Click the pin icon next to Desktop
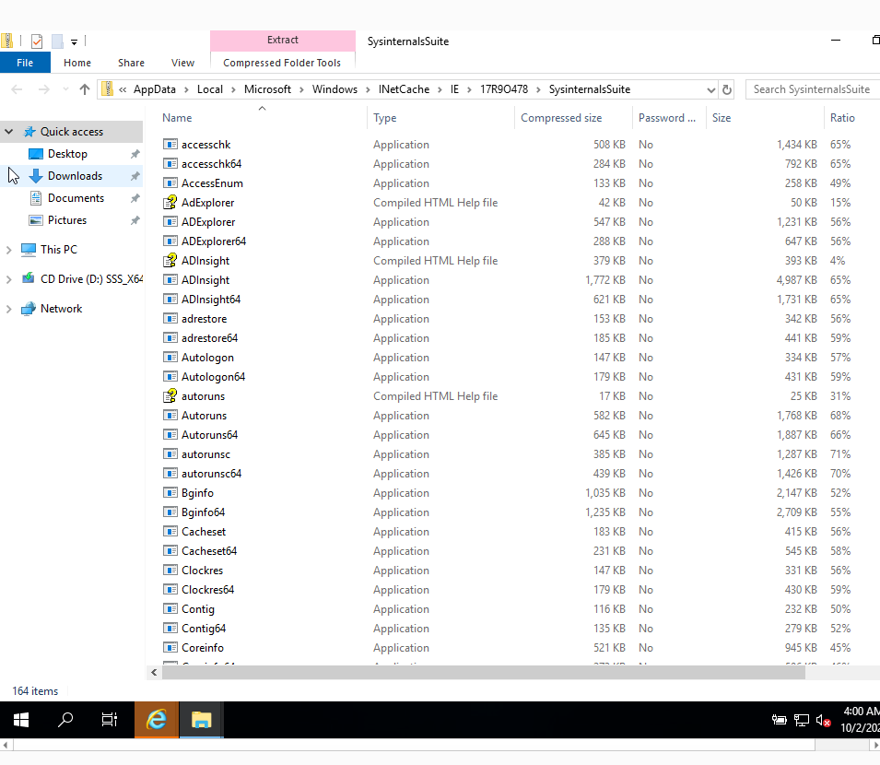880x765 pixels. [135, 154]
